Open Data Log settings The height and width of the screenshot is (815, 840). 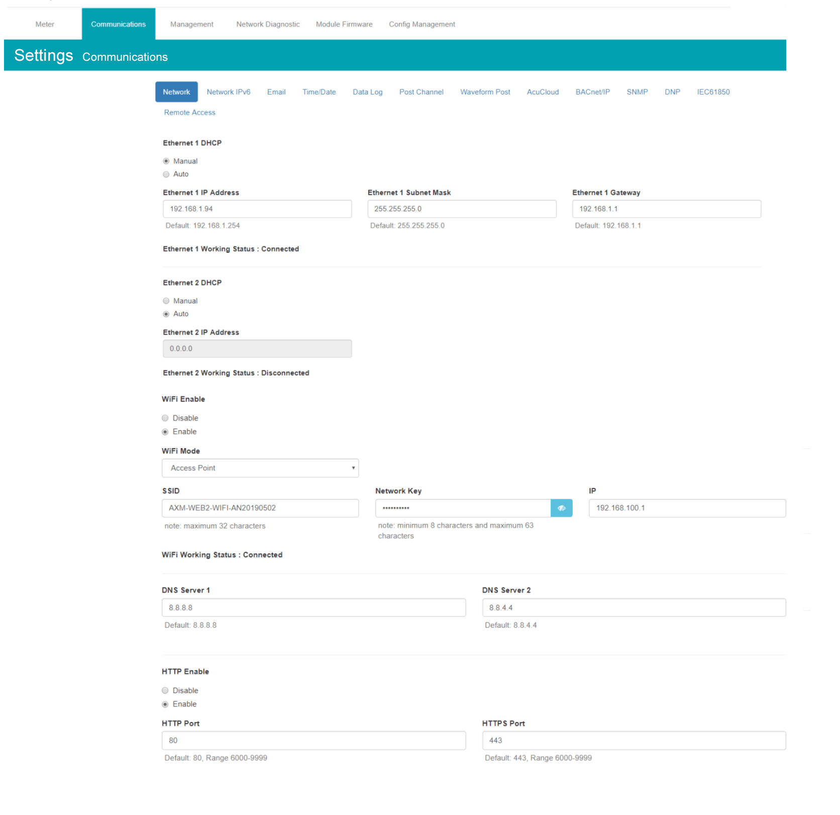pos(368,92)
